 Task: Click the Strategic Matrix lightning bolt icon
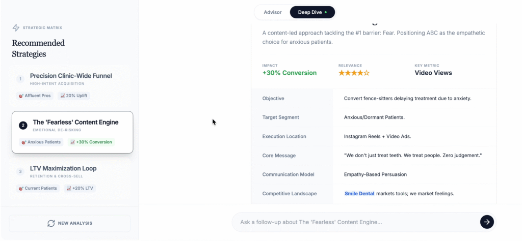16,27
